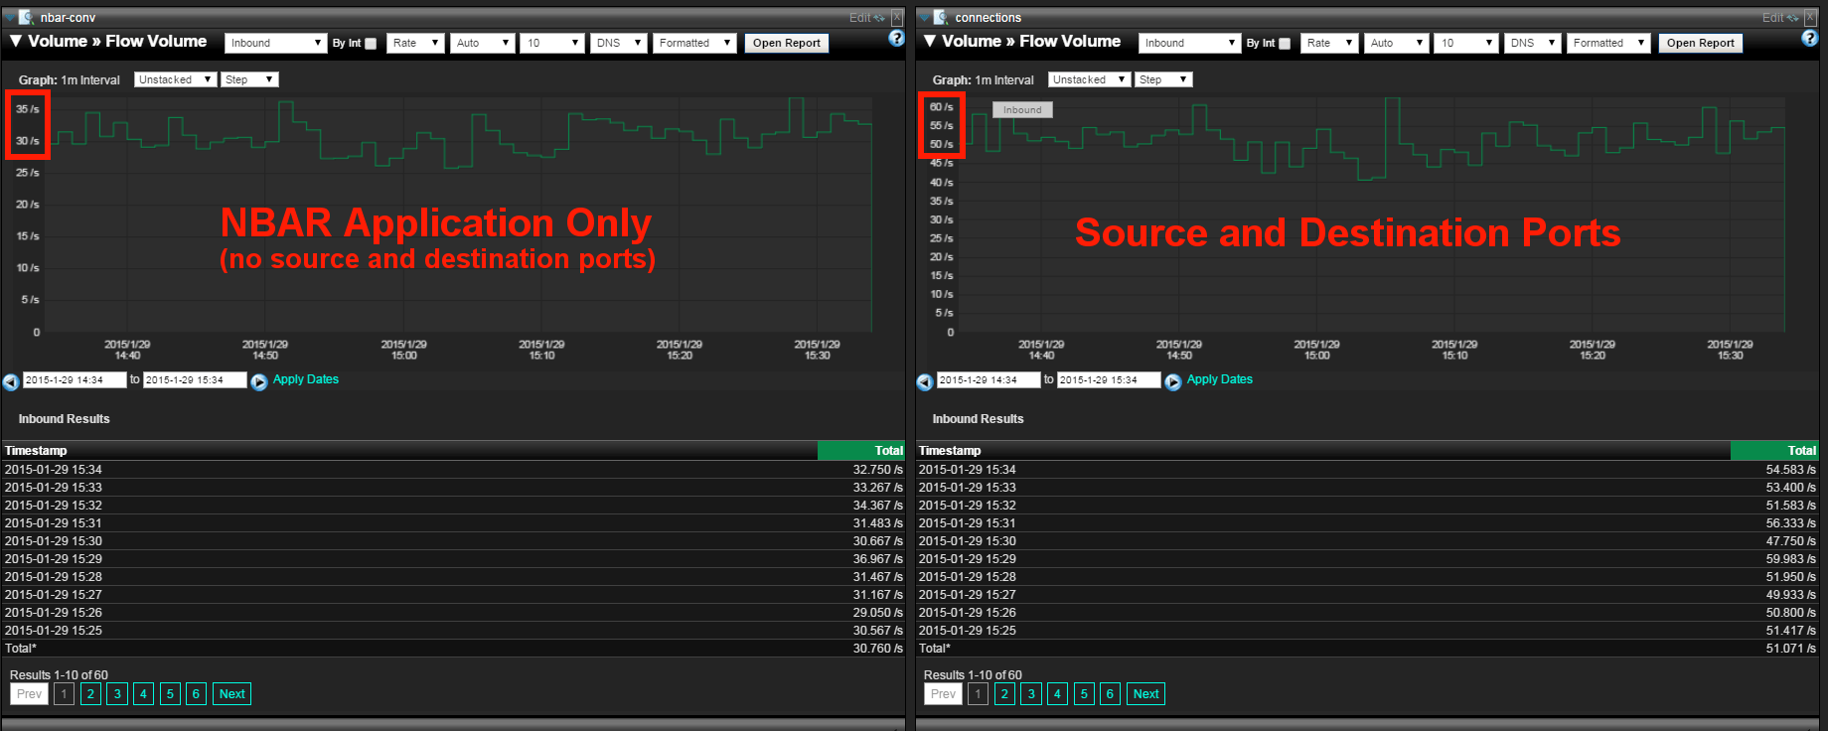Toggle the By Int checkbox in nbar-conv
Viewport: 1828px width, 731px height.
coord(371,44)
